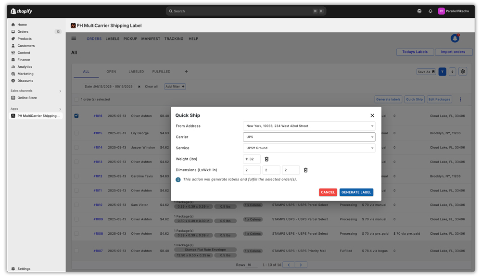This screenshot has height=278, width=481.
Task: Click the Discounts badge icon
Action: (x=13, y=81)
